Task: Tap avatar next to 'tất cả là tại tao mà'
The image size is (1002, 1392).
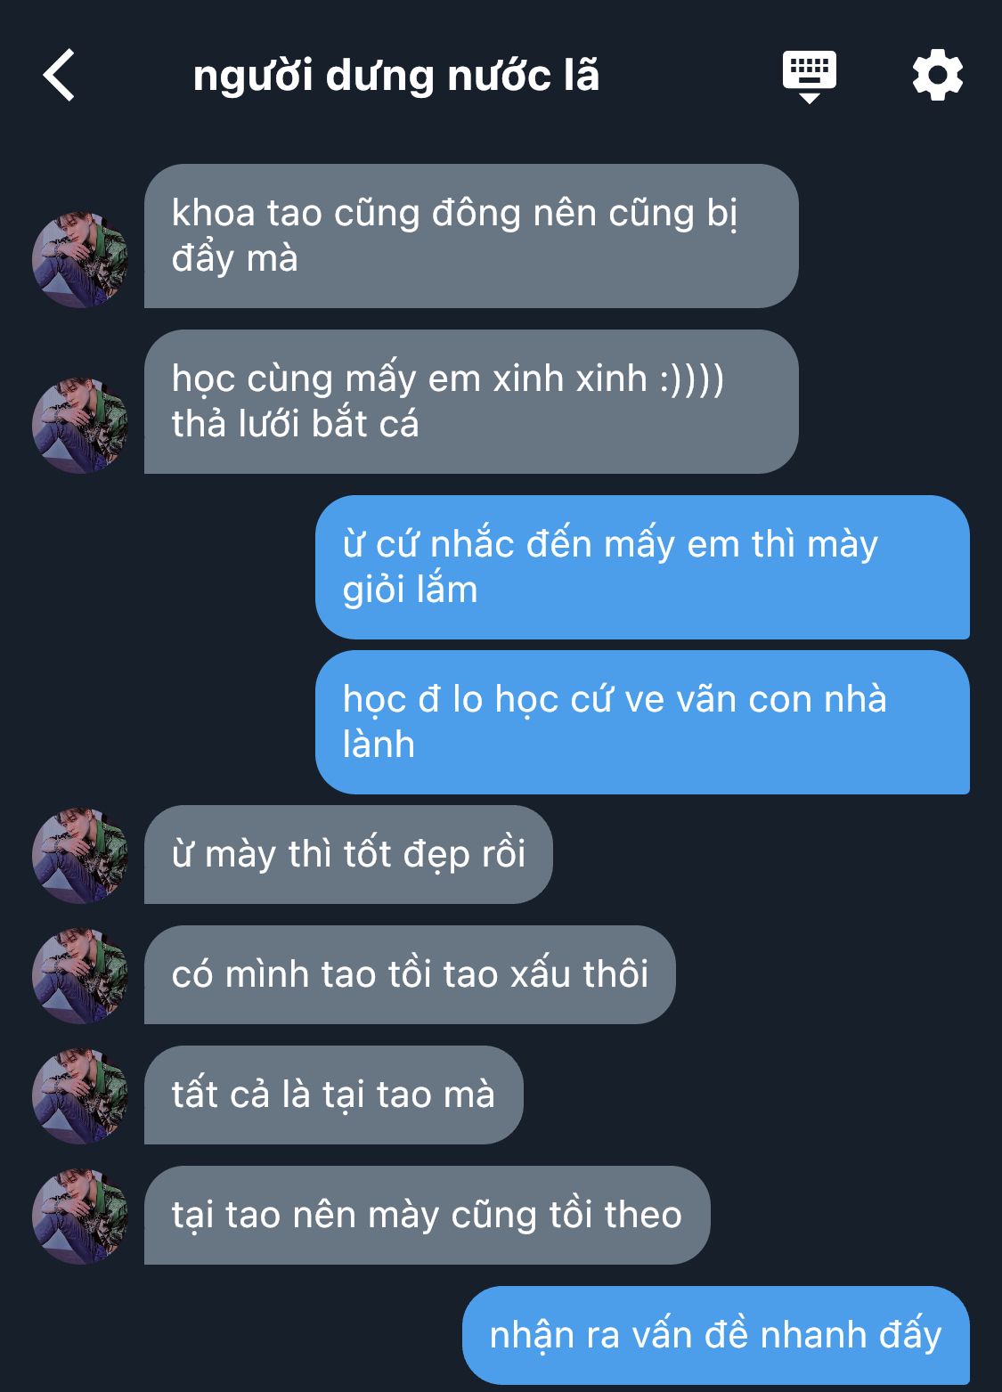Action: coord(80,1096)
